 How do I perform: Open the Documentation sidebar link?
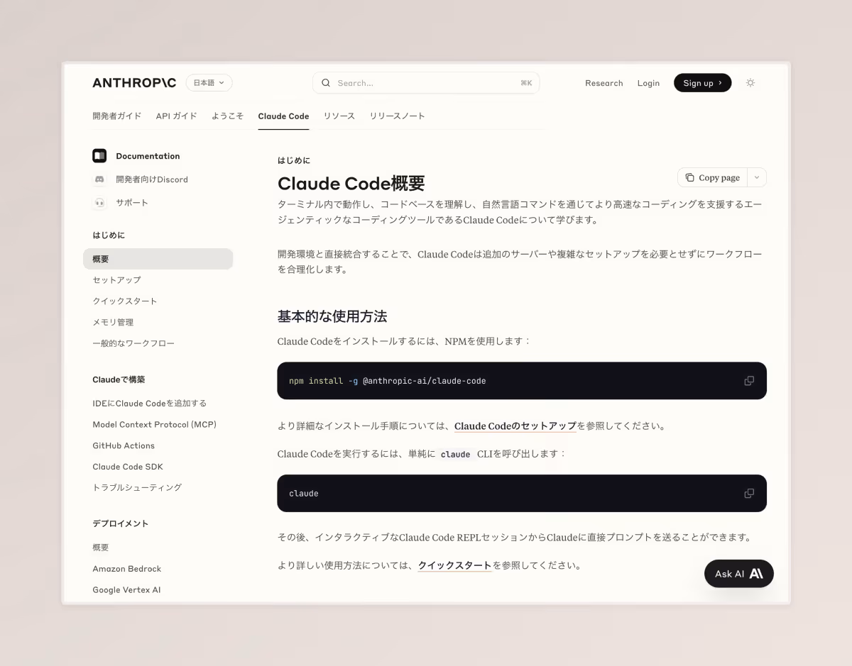click(x=148, y=156)
